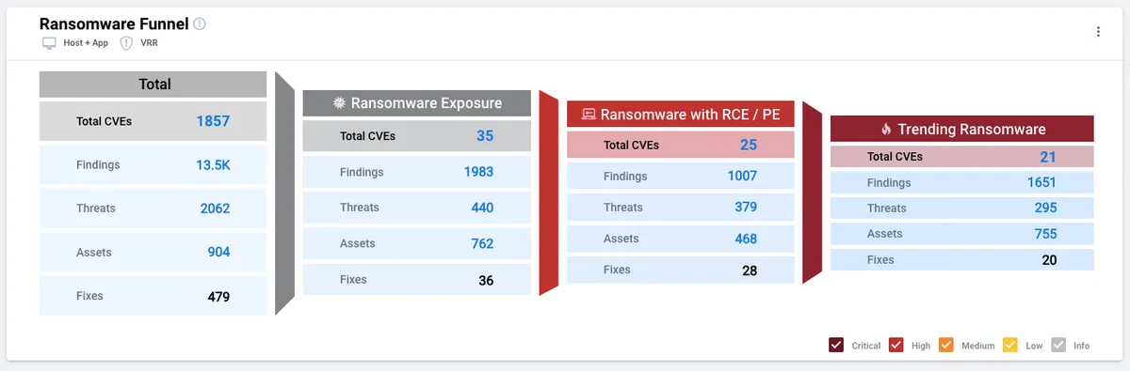Click the dark red arrow before Trending Ransomware
1130x371 pixels.
click(813, 193)
